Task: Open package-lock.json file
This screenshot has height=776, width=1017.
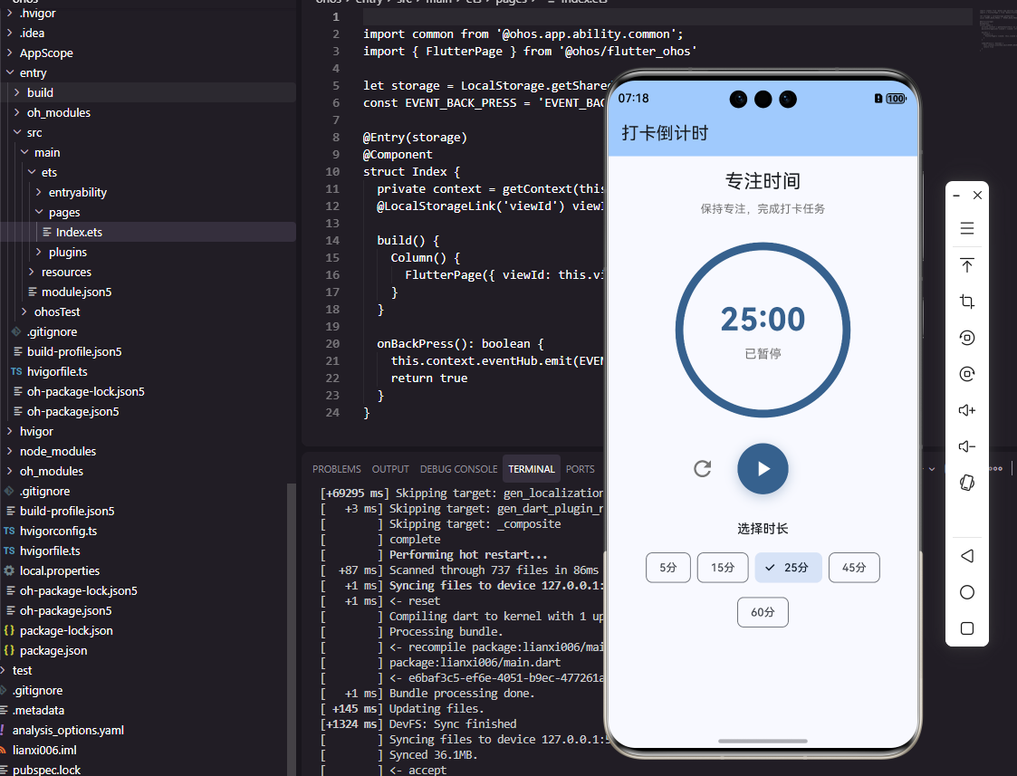Action: 148,631
